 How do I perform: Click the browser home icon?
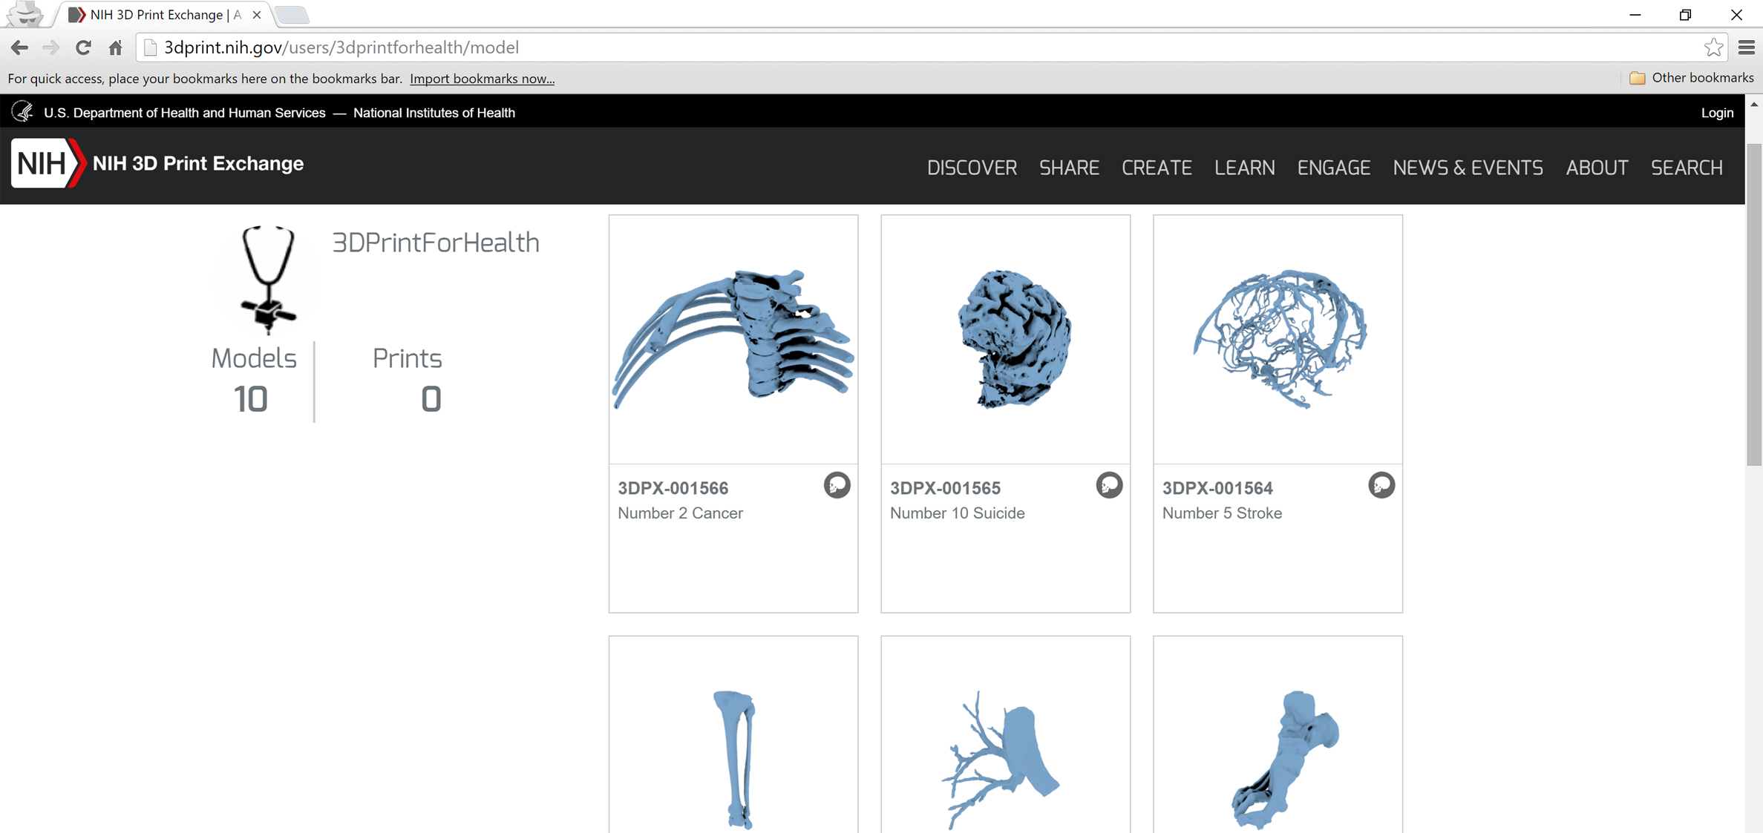point(115,48)
